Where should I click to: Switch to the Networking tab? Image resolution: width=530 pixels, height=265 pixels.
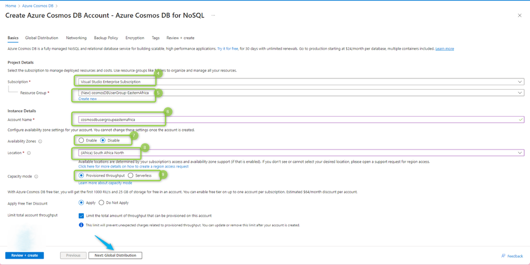(76, 38)
